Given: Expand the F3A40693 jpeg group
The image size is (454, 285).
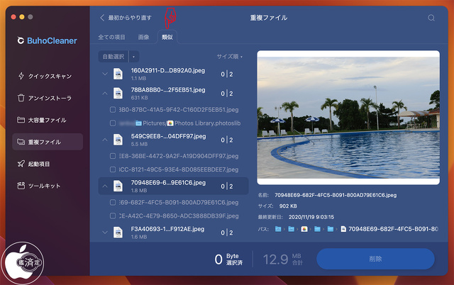Looking at the screenshot, I should point(105,233).
